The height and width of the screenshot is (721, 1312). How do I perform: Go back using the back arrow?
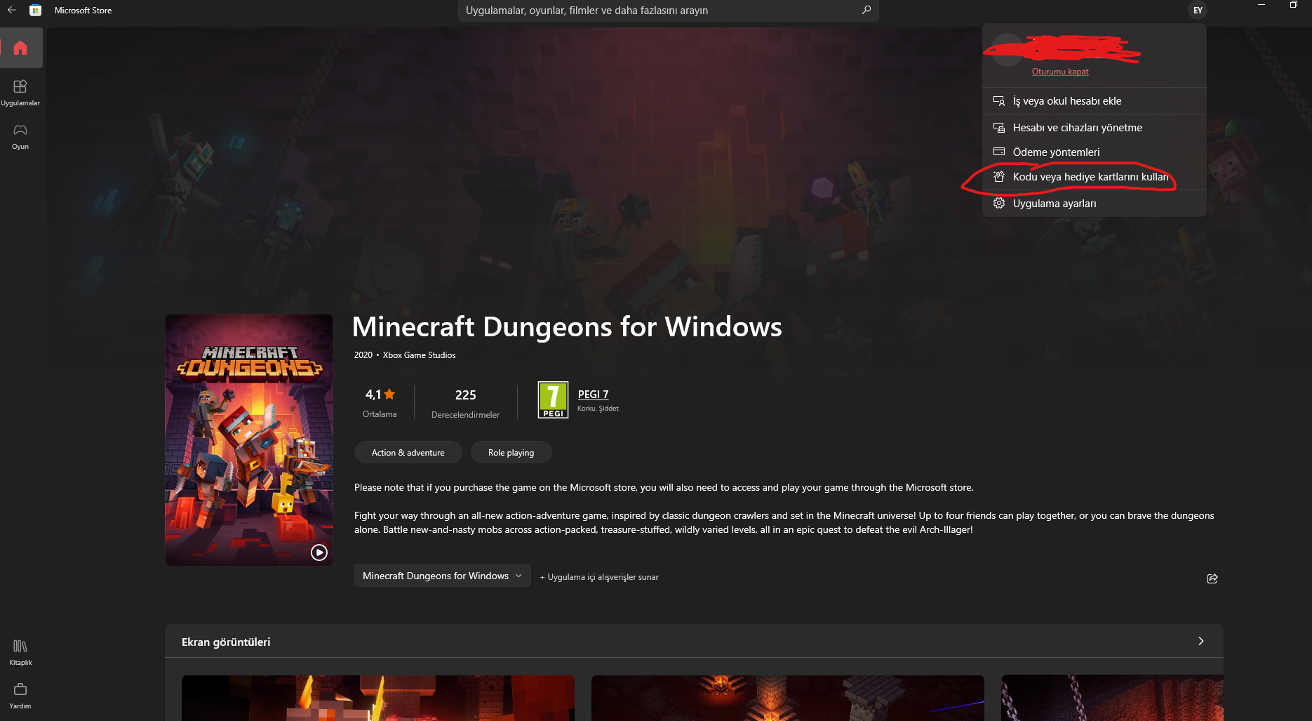coord(11,10)
